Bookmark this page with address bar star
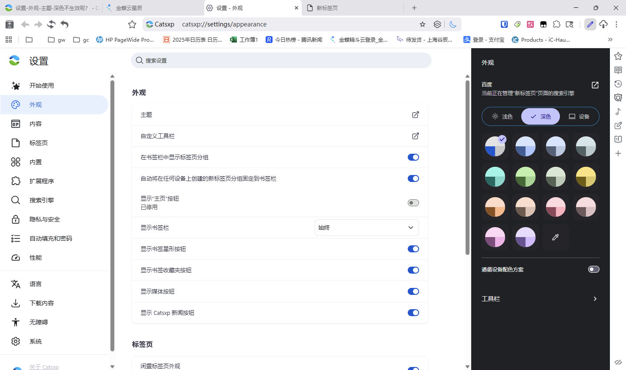The image size is (626, 370). tap(423, 24)
